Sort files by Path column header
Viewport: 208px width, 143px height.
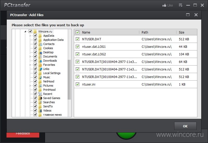(145, 32)
